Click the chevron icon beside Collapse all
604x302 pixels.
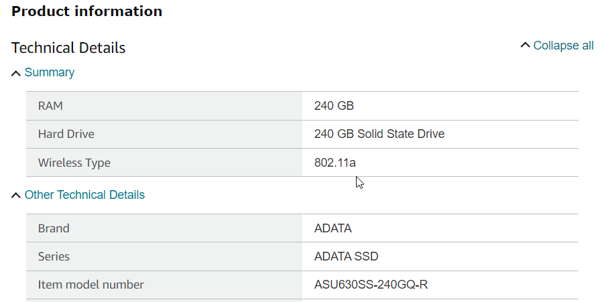525,46
